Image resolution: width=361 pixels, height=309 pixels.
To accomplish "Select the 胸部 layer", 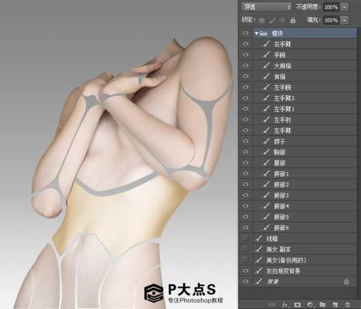I will click(305, 152).
